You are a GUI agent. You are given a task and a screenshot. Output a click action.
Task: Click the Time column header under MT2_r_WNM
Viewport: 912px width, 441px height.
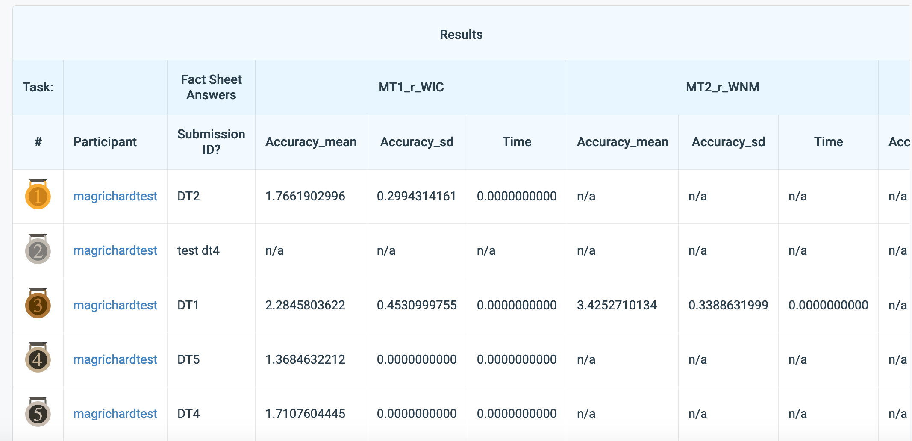(828, 142)
